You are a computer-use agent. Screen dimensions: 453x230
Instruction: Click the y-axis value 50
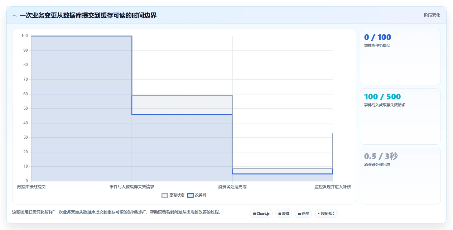click(x=26, y=108)
